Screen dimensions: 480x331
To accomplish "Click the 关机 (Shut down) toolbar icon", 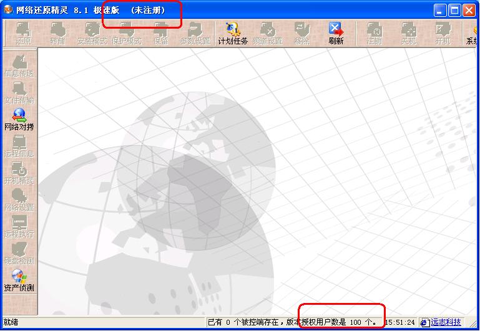I will tap(409, 34).
